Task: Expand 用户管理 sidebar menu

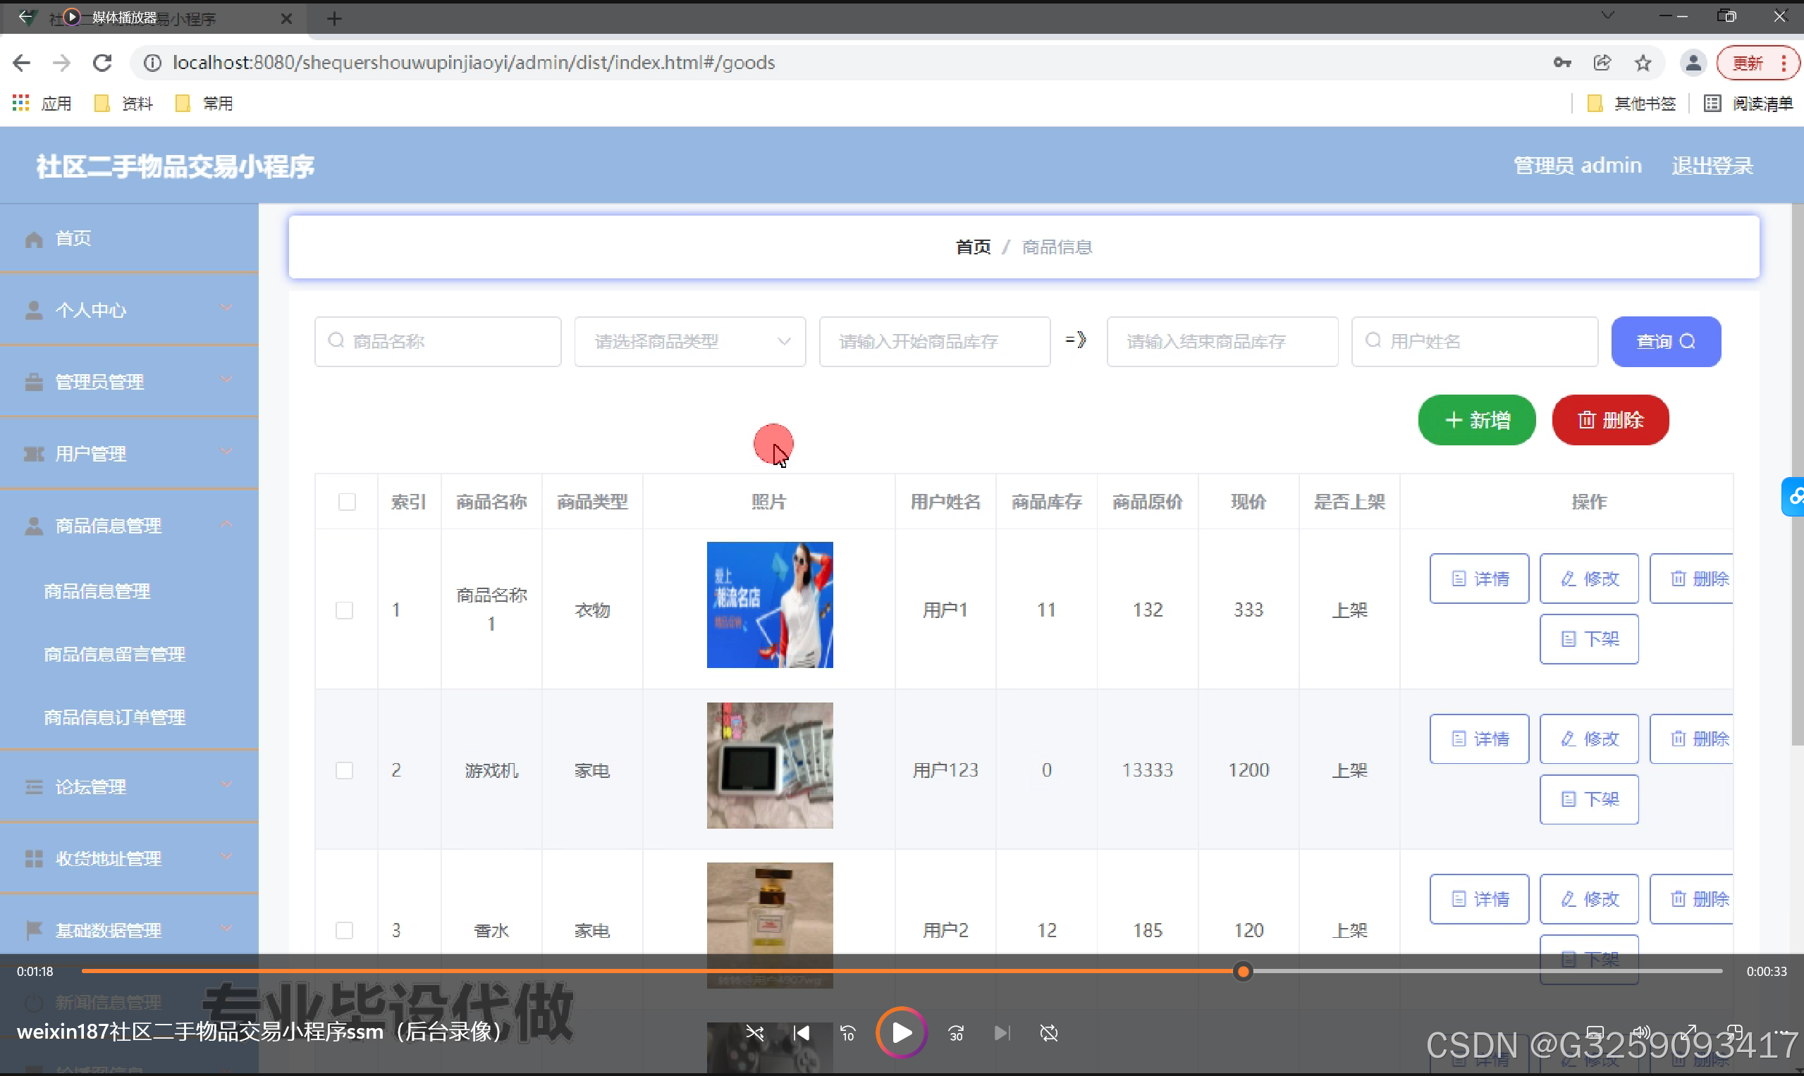Action: (x=129, y=454)
